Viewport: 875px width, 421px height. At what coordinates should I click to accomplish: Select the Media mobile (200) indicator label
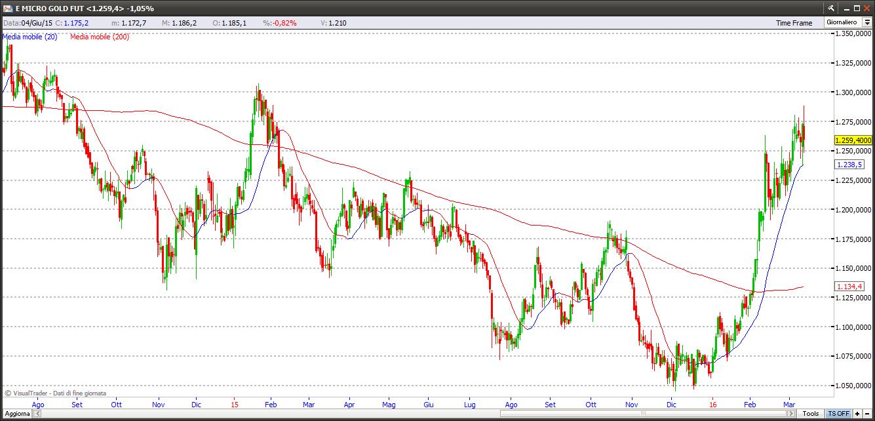click(x=100, y=37)
